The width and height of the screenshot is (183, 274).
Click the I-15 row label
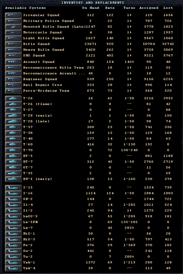point(28,187)
